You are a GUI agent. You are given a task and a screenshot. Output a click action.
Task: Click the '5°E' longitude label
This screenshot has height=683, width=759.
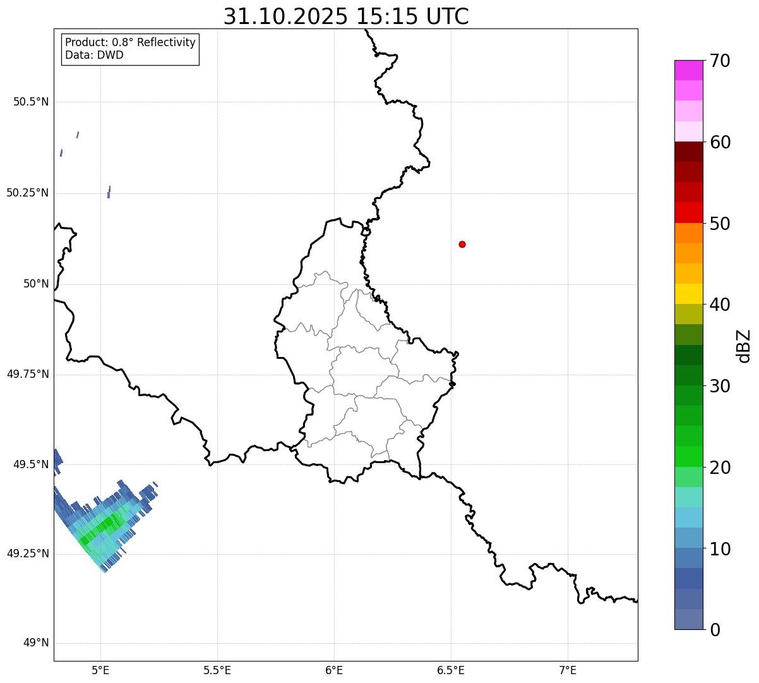(x=100, y=670)
